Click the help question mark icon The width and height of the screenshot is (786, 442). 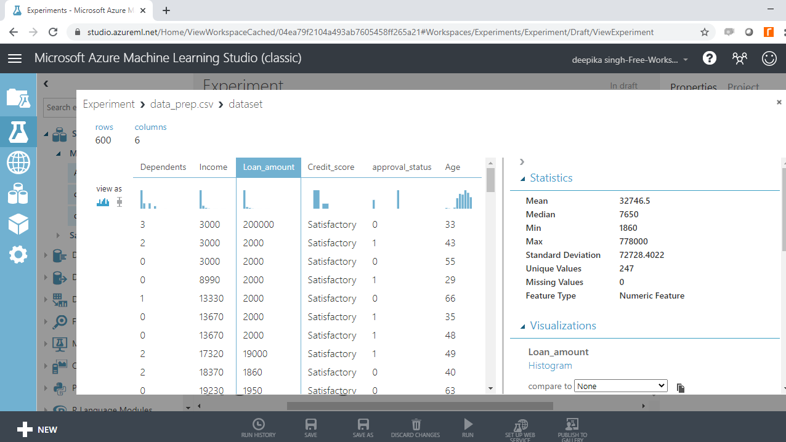tap(710, 58)
